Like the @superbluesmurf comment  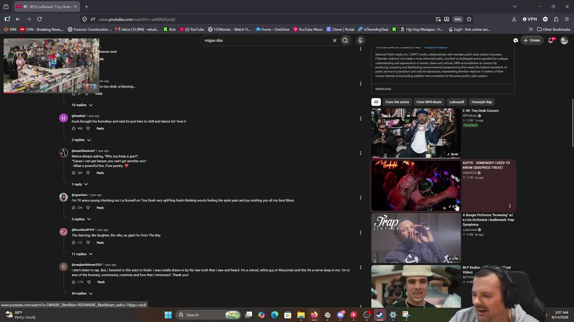point(74,173)
